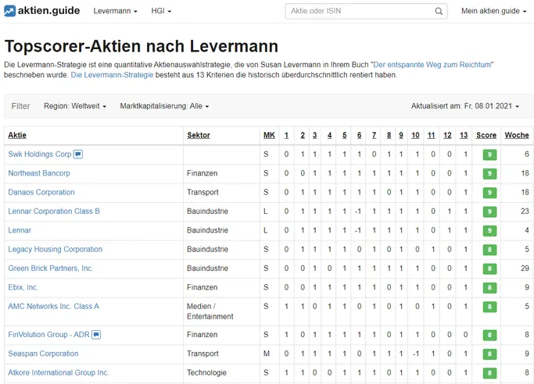Sort by criterion 10 column header
The height and width of the screenshot is (384, 534).
tap(415, 135)
